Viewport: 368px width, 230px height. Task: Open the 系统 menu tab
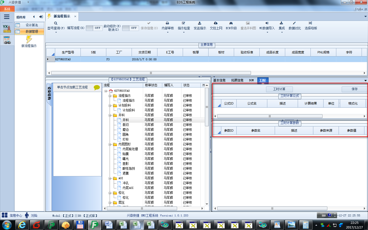click(x=7, y=9)
